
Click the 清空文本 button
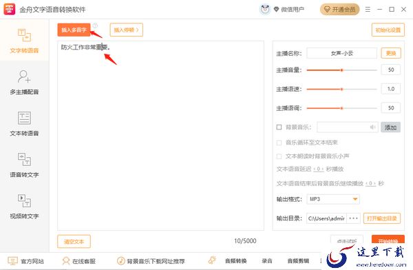pos(74,241)
